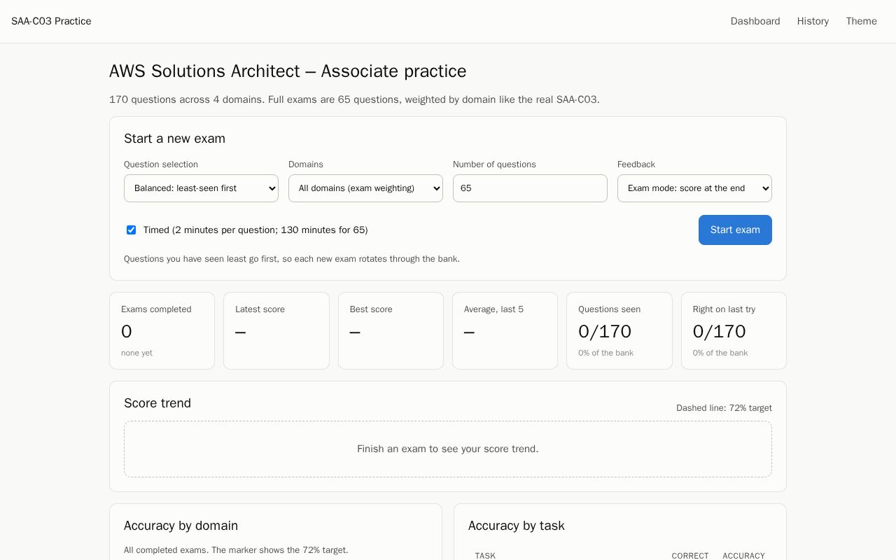
Task: Click the Accuracy by task heading
Action: pos(517,526)
